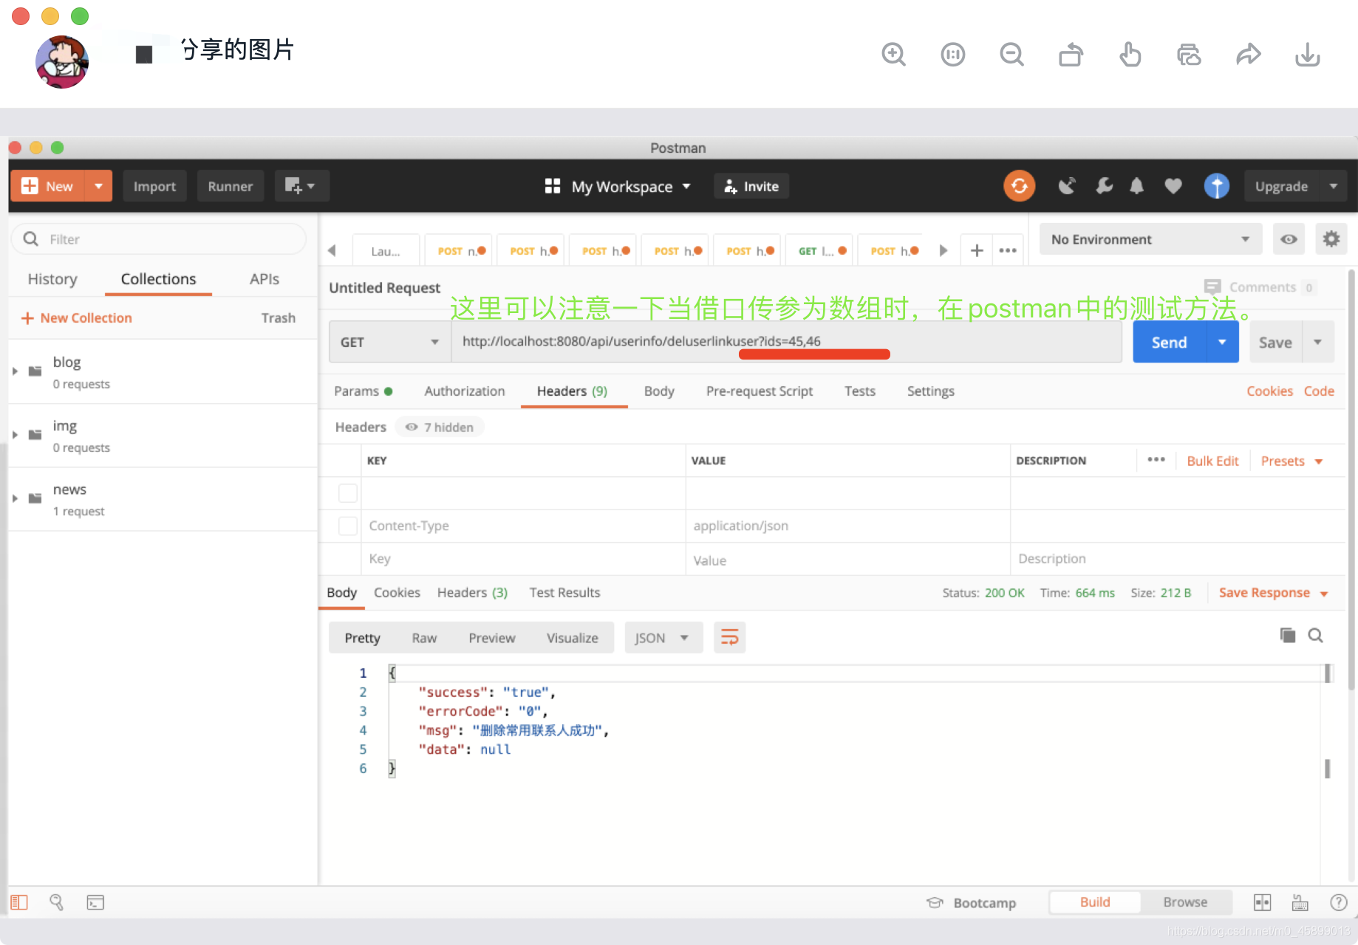
Task: Open the user avatar menu
Action: click(1216, 186)
